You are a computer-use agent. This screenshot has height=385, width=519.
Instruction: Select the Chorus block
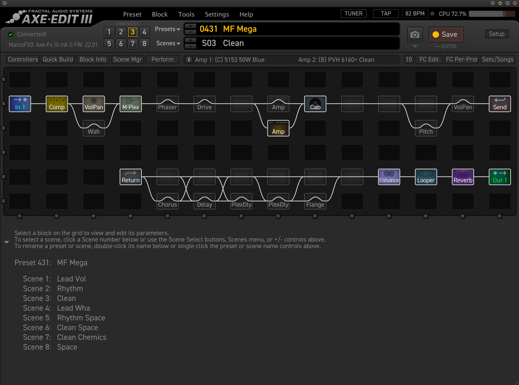click(x=168, y=201)
